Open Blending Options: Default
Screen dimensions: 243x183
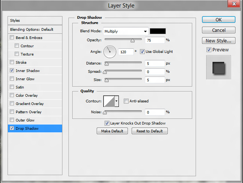tap(35, 29)
